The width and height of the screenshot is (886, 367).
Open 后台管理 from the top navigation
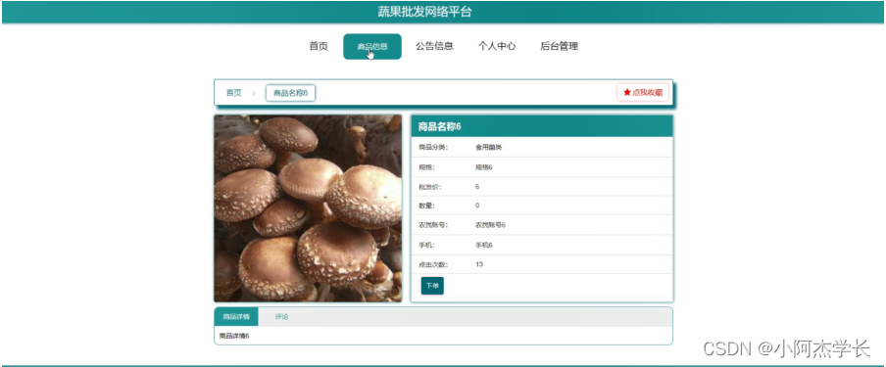pyautogui.click(x=559, y=46)
